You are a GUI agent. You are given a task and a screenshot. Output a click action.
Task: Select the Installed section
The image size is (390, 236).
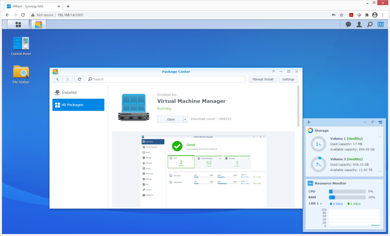tap(78, 92)
